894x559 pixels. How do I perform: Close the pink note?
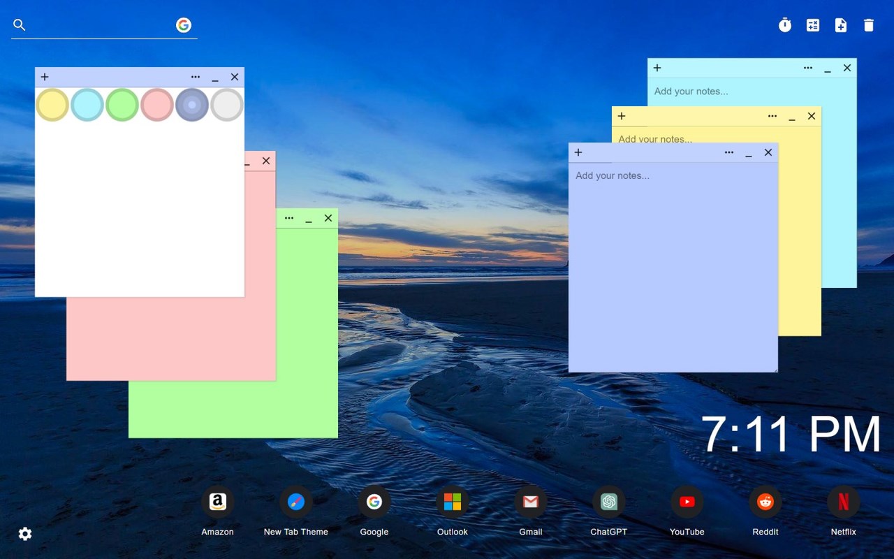[266, 161]
